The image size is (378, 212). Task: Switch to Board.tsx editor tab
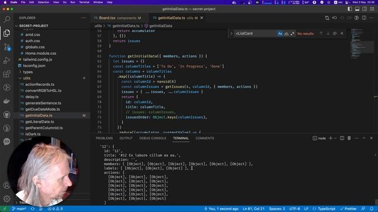[118, 18]
